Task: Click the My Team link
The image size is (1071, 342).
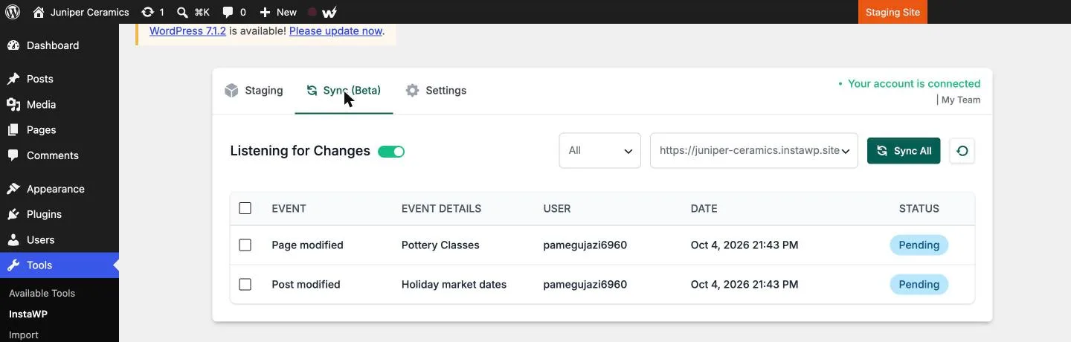Action: 961,100
